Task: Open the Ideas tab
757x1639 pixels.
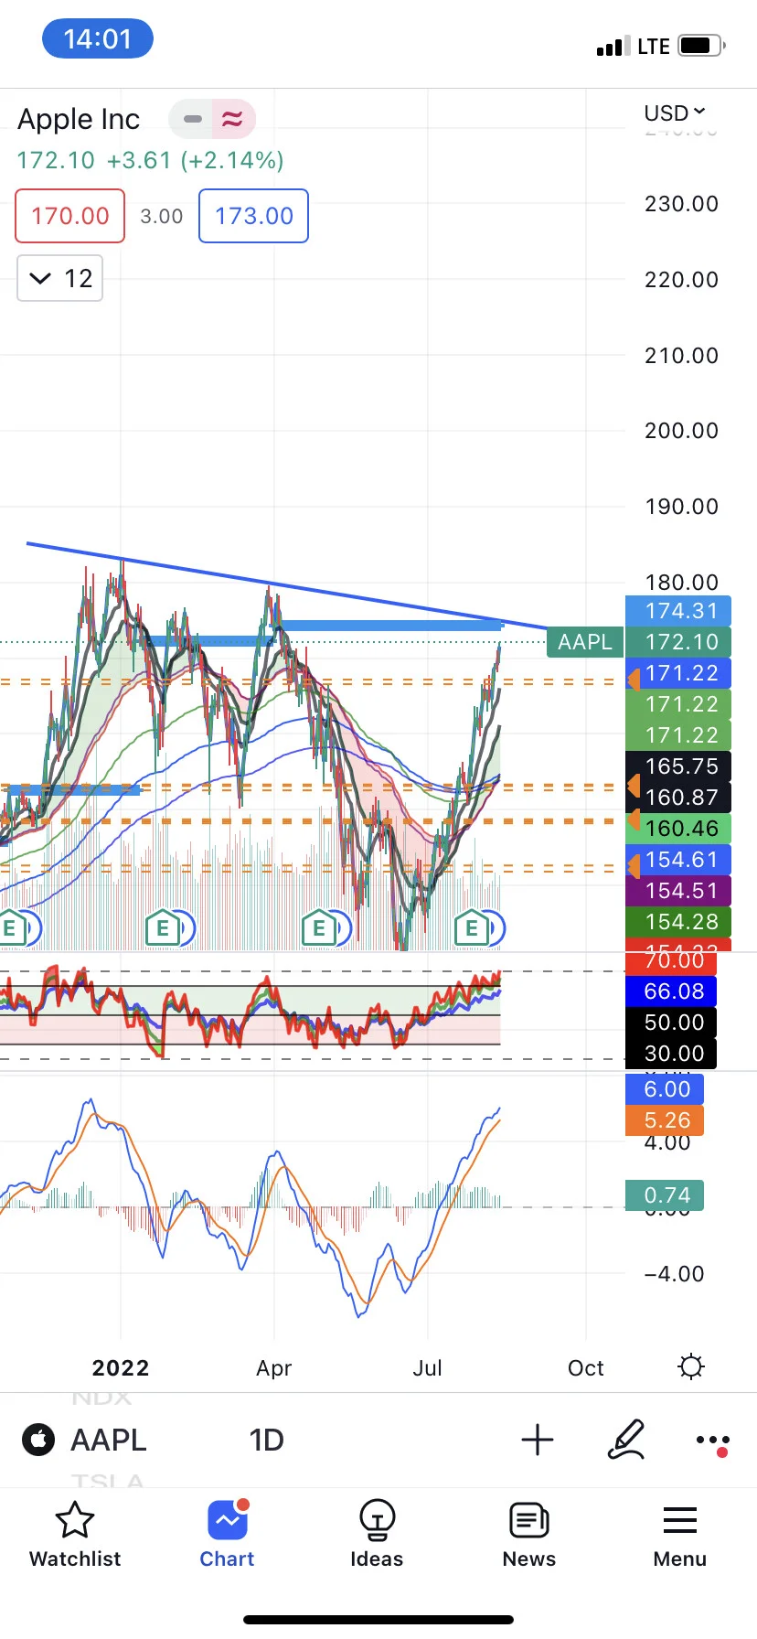Action: pyautogui.click(x=377, y=1536)
